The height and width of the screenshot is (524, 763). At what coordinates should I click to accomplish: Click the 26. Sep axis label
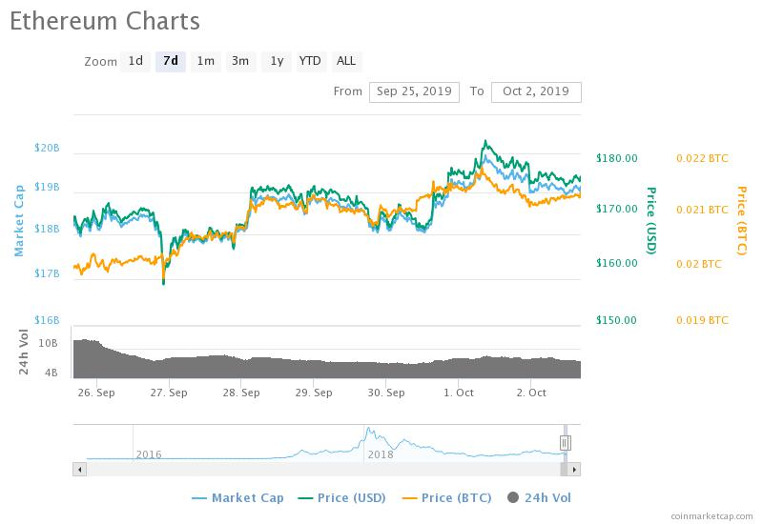96,393
